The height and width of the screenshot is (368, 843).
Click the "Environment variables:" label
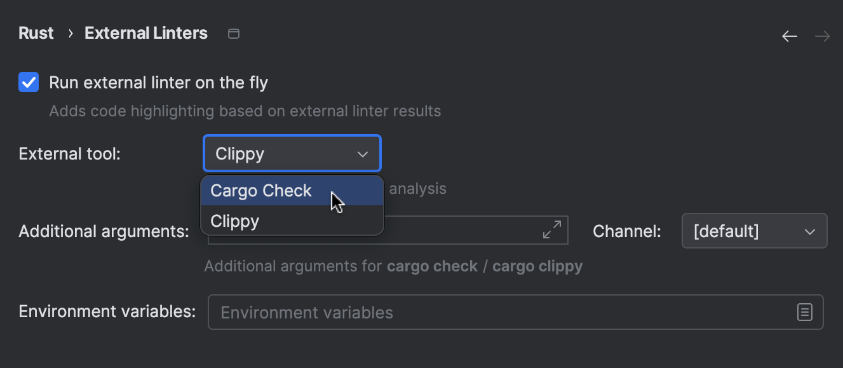[107, 311]
